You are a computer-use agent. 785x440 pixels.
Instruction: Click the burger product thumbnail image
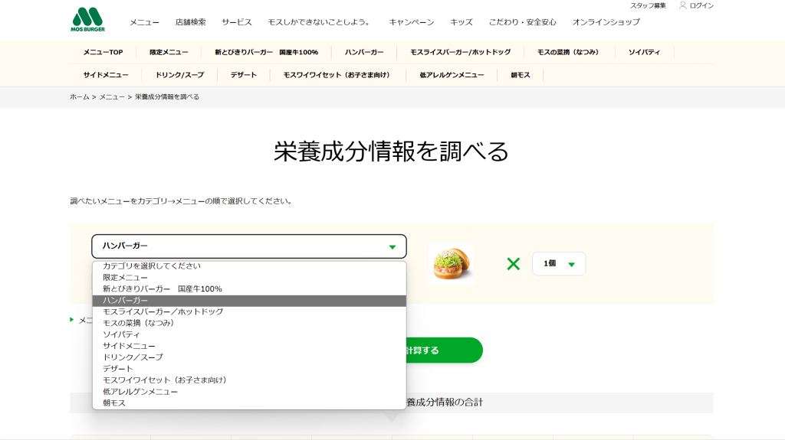[x=451, y=264]
